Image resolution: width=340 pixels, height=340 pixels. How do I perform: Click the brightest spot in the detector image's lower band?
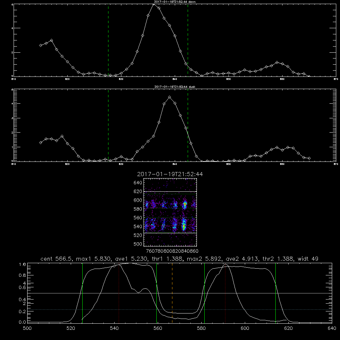click(184, 226)
